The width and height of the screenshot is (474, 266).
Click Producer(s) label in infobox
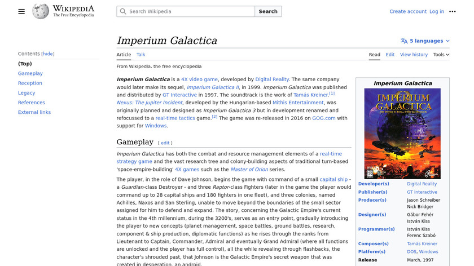point(372,200)
